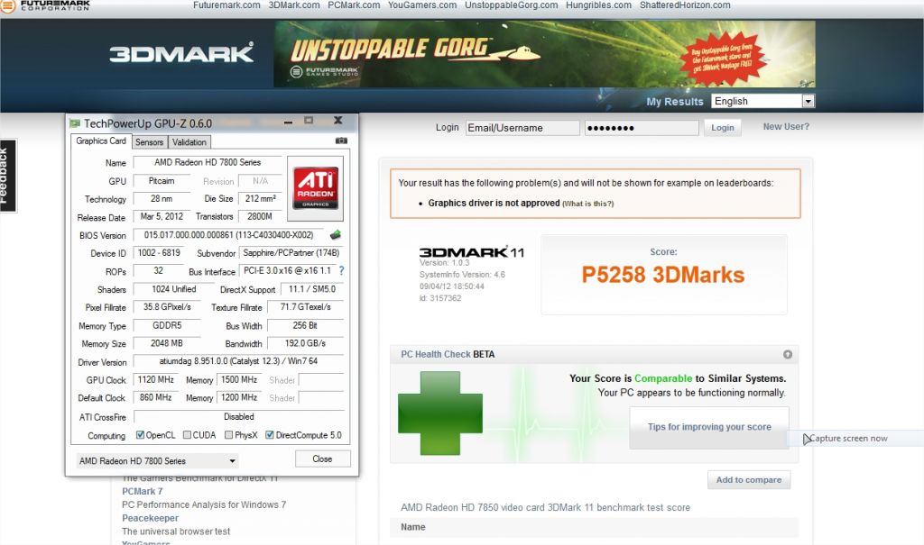The width and height of the screenshot is (924, 545).
Task: Open Hungribles.com link
Action: [x=599, y=5]
